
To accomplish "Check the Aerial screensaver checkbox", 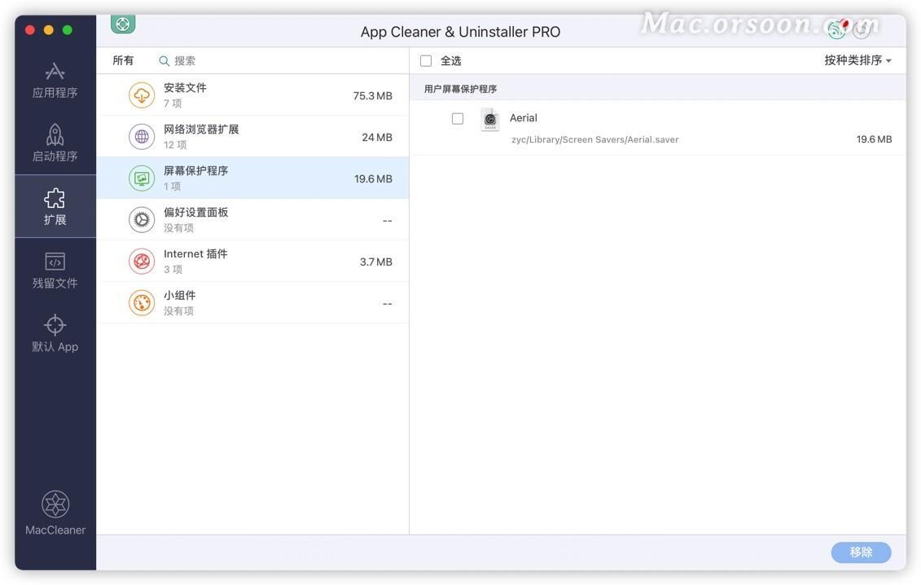I will [x=458, y=117].
